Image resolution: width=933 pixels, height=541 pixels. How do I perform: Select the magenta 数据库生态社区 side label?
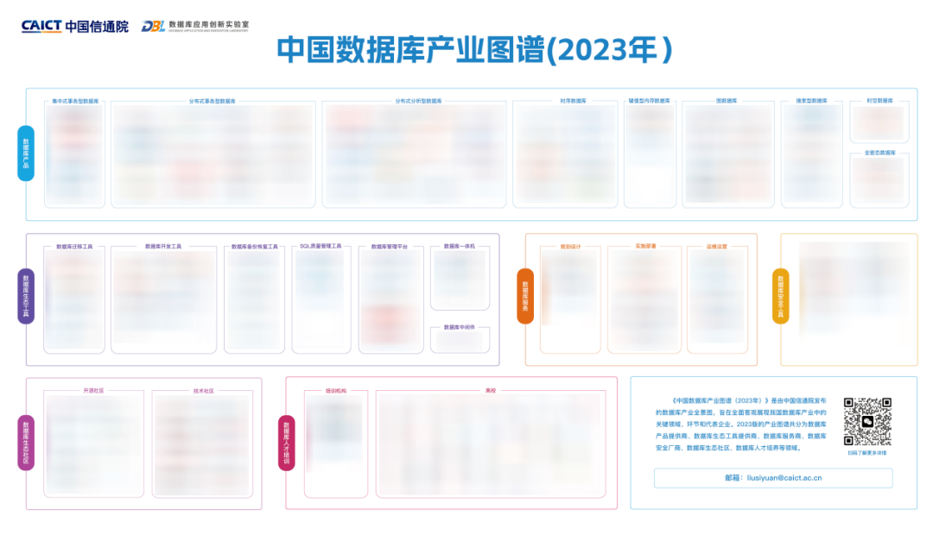coord(26,443)
